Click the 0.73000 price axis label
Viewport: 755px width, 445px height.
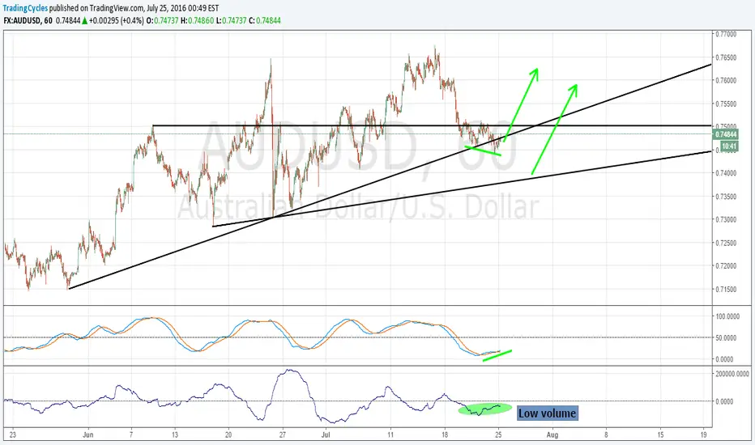[726, 219]
